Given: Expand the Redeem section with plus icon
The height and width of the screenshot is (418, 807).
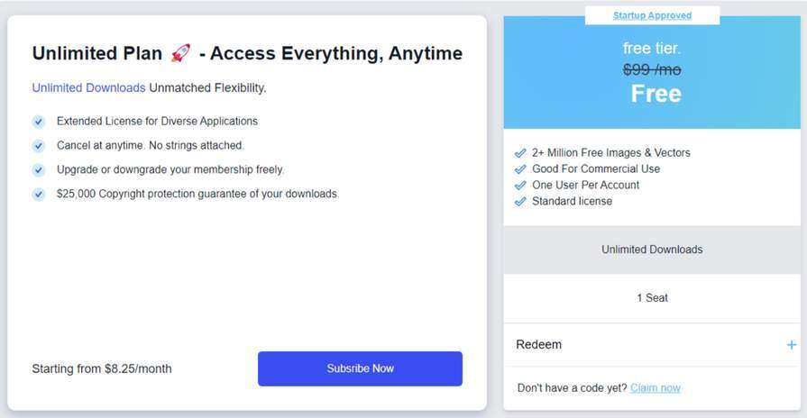Looking at the screenshot, I should click(x=791, y=345).
